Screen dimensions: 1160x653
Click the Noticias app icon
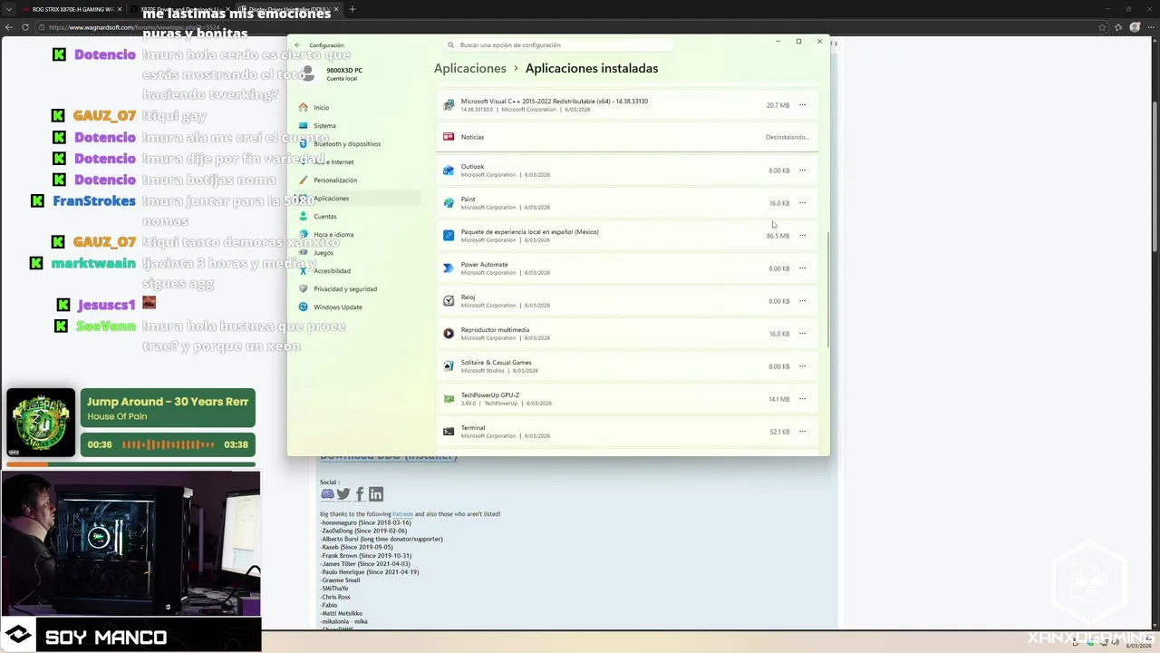tap(449, 137)
